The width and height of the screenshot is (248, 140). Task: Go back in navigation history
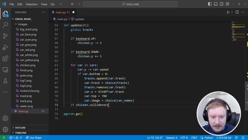[x=72, y=4]
